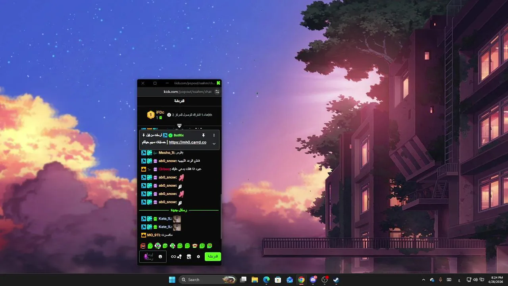Expand the pinned message chevron
This screenshot has height=286, width=508.
(214, 143)
